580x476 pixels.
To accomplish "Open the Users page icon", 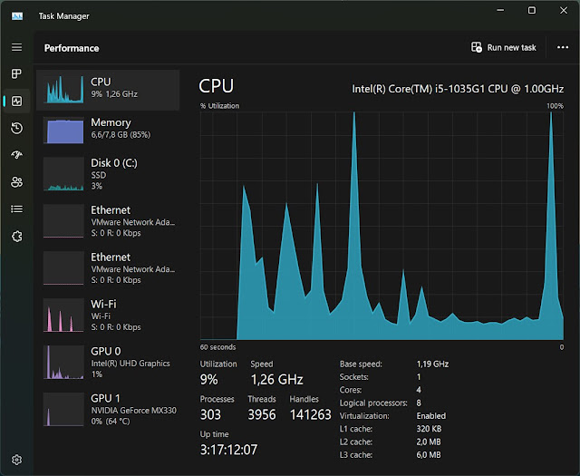I will click(x=16, y=182).
